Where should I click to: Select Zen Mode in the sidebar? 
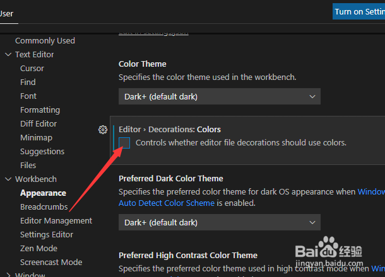38,248
